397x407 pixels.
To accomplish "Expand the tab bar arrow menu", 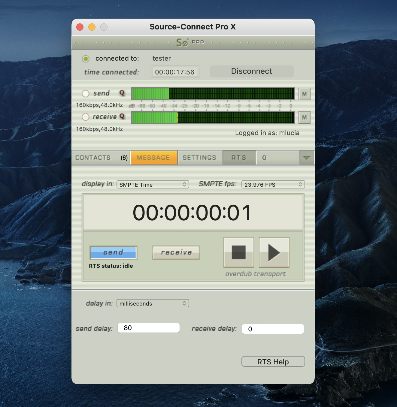I will click(307, 158).
